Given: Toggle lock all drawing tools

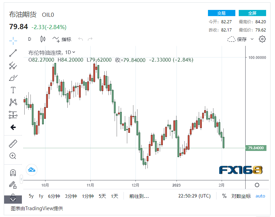Looking at the screenshot, I should (13, 185).
